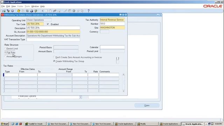Click the Clear Record toolbar icon
The height and width of the screenshot is (126, 224).
(55, 11)
